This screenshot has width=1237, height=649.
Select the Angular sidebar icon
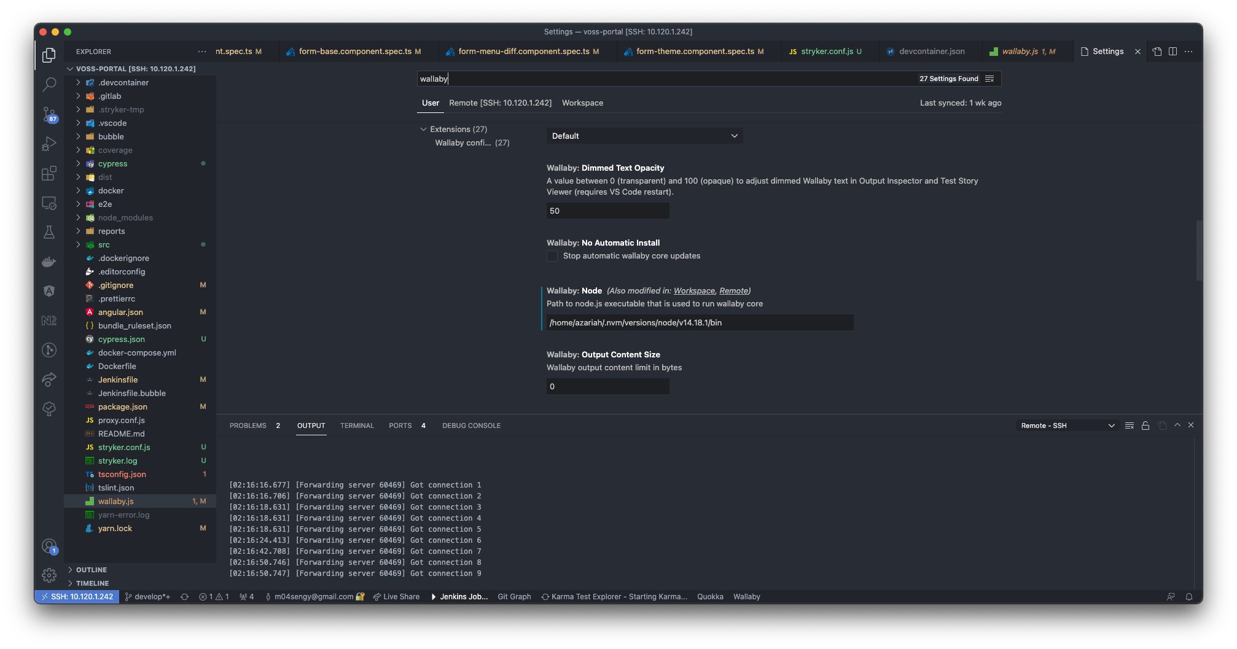(49, 290)
